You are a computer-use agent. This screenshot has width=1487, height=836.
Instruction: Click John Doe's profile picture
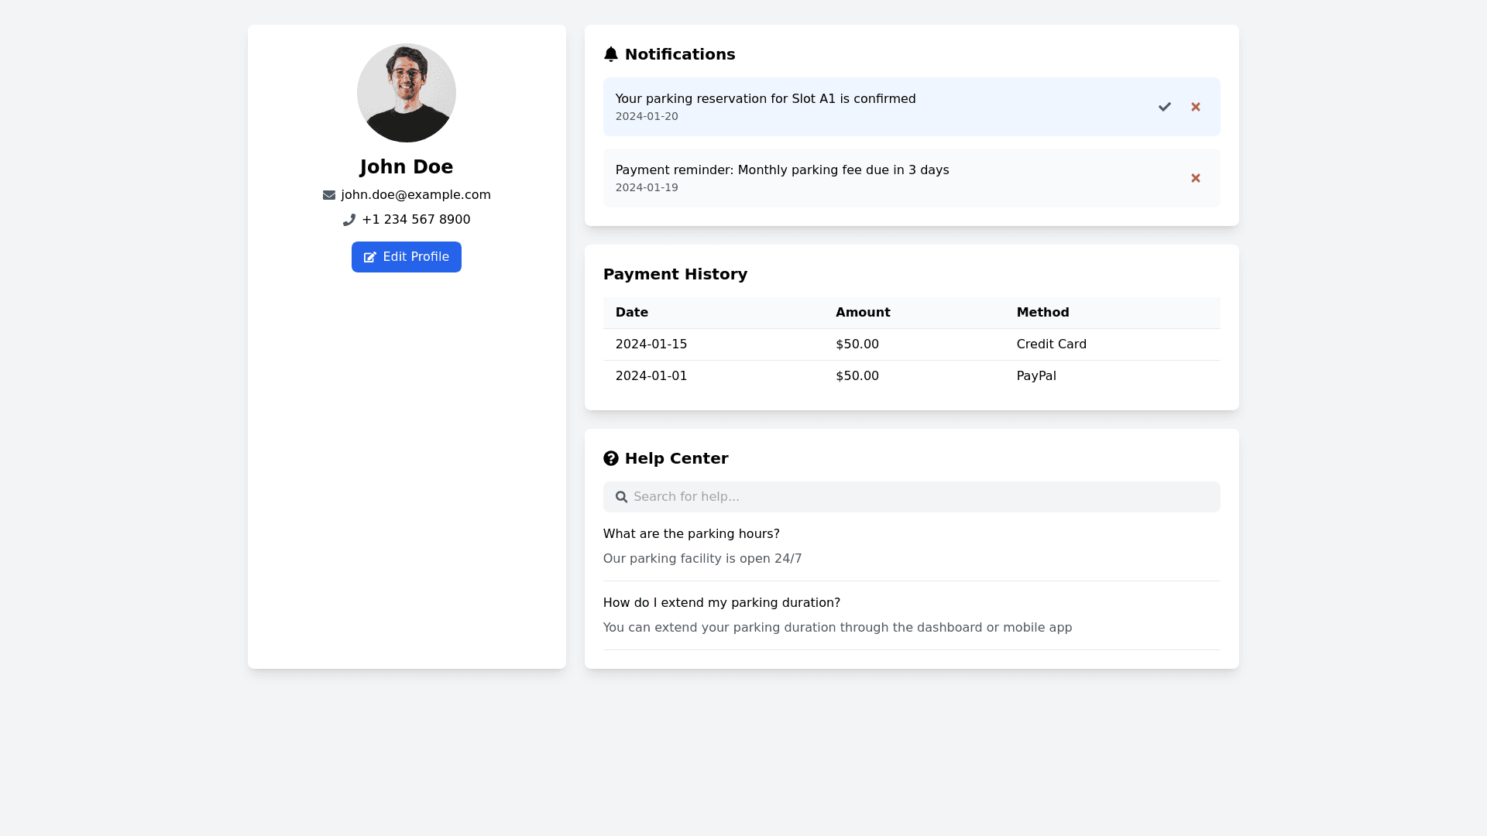coord(406,93)
